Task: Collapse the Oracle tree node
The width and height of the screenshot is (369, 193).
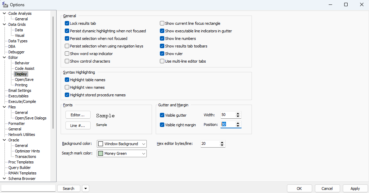Action: [x=4, y=140]
